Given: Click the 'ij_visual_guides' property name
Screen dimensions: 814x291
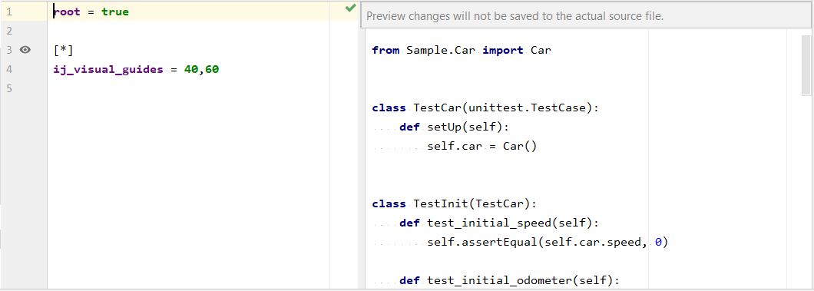Looking at the screenshot, I should tap(108, 69).
